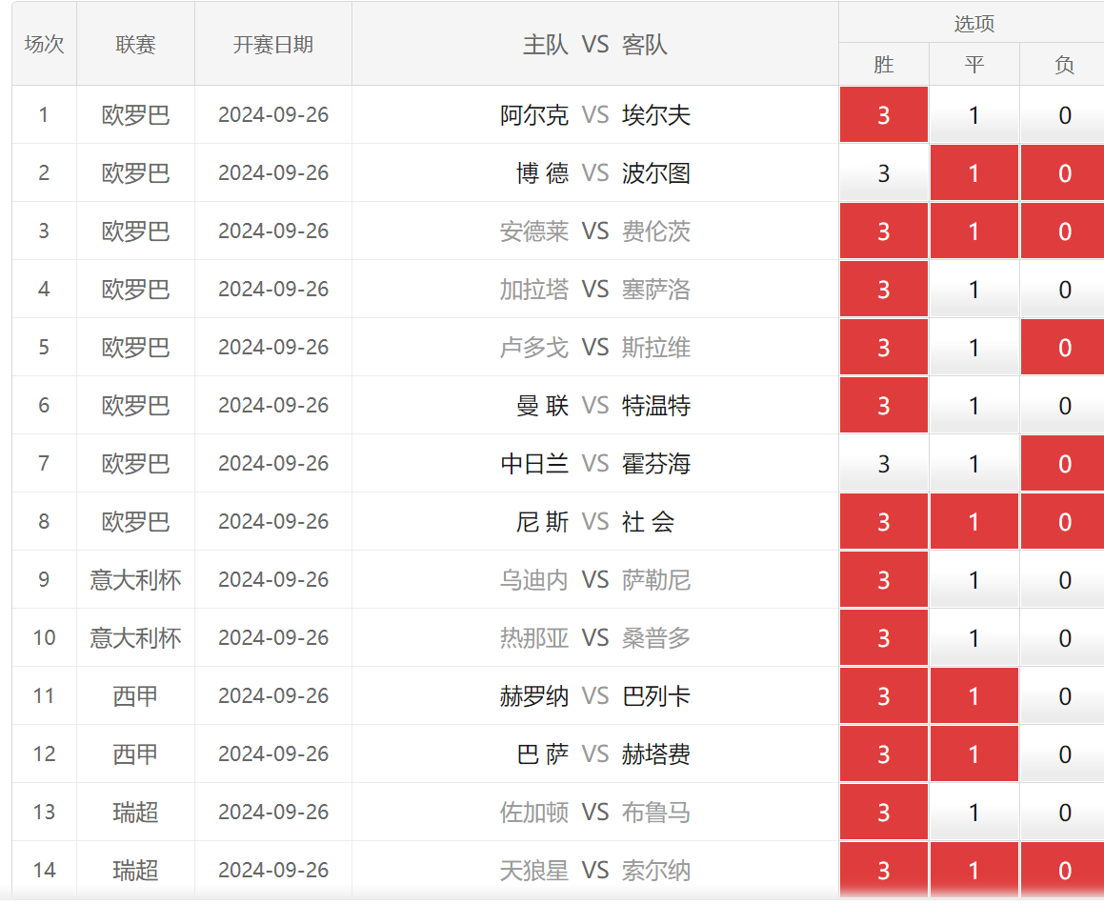Toggle win option 3 for 尼斯 VS 社会
1104x904 pixels.
(884, 522)
